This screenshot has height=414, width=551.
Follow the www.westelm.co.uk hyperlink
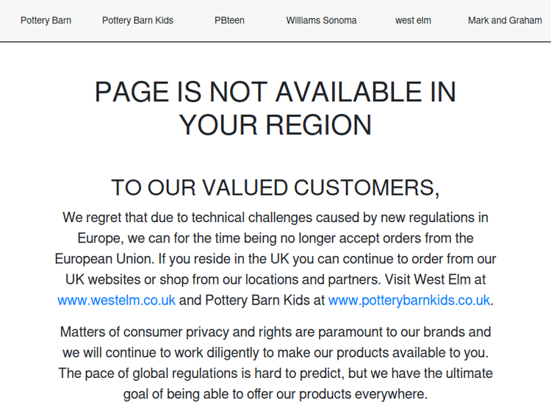coord(116,300)
